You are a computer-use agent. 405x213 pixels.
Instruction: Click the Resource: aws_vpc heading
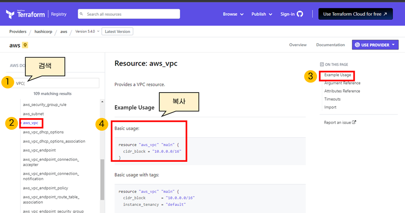[x=146, y=63]
